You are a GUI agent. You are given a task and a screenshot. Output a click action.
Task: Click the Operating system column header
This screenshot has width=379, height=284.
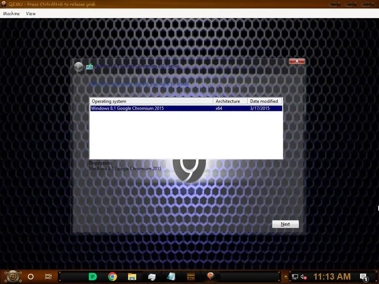point(151,101)
